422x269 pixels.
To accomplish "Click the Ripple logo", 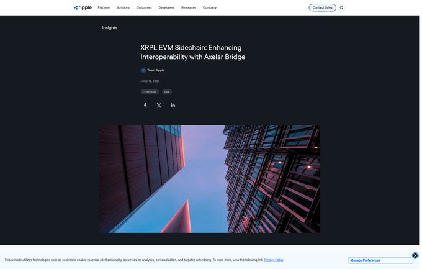I will tap(83, 7).
